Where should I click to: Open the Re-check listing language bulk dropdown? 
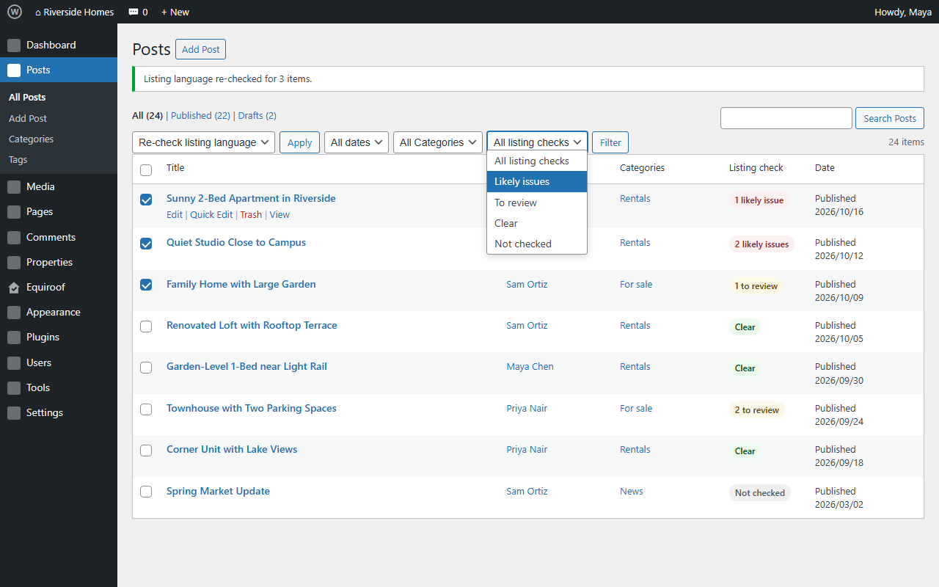pos(204,142)
